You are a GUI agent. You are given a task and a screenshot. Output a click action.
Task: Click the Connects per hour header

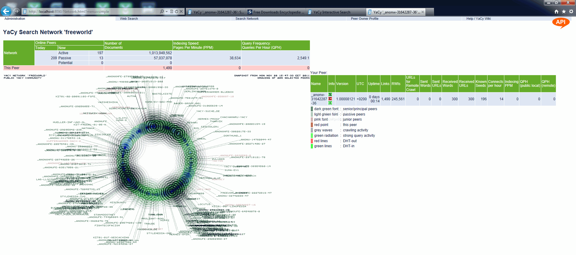coord(496,84)
